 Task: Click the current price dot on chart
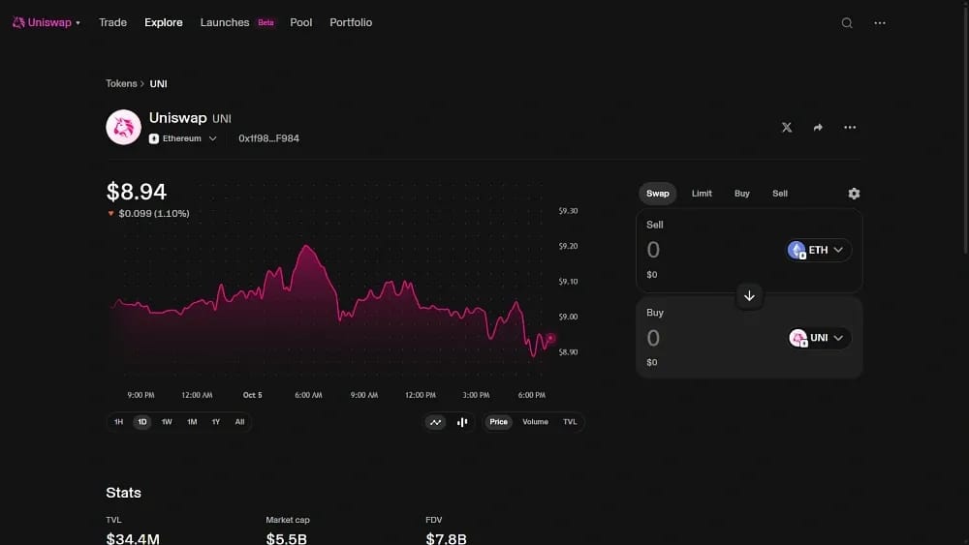pos(550,338)
